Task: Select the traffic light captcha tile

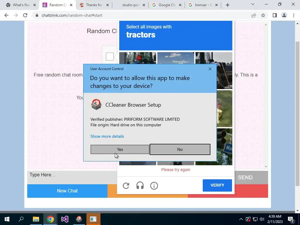Action: [224, 146]
